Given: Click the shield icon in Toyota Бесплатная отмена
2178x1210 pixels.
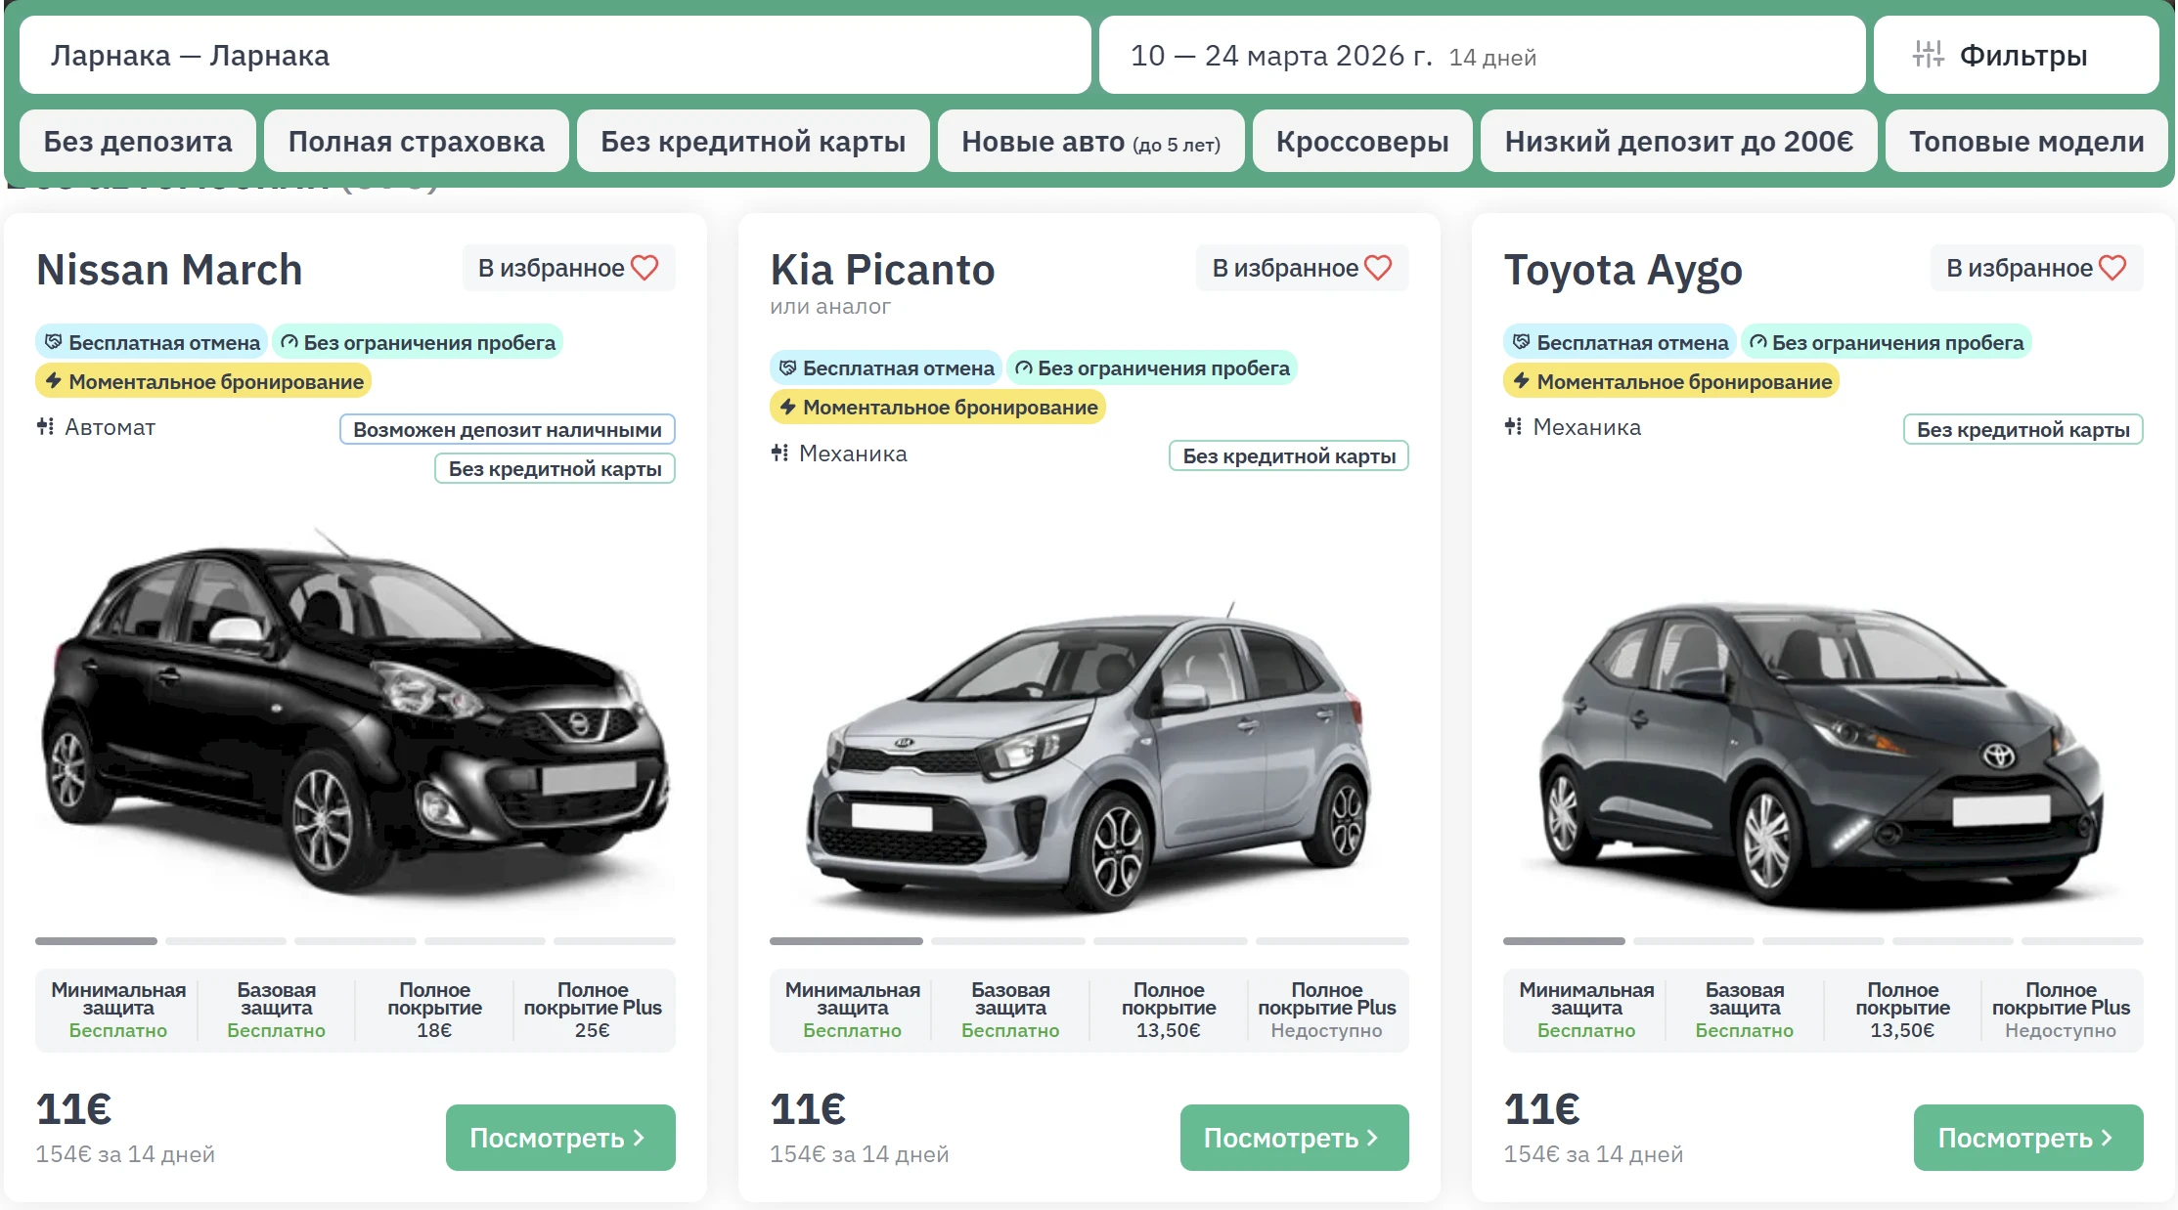Looking at the screenshot, I should [1521, 342].
